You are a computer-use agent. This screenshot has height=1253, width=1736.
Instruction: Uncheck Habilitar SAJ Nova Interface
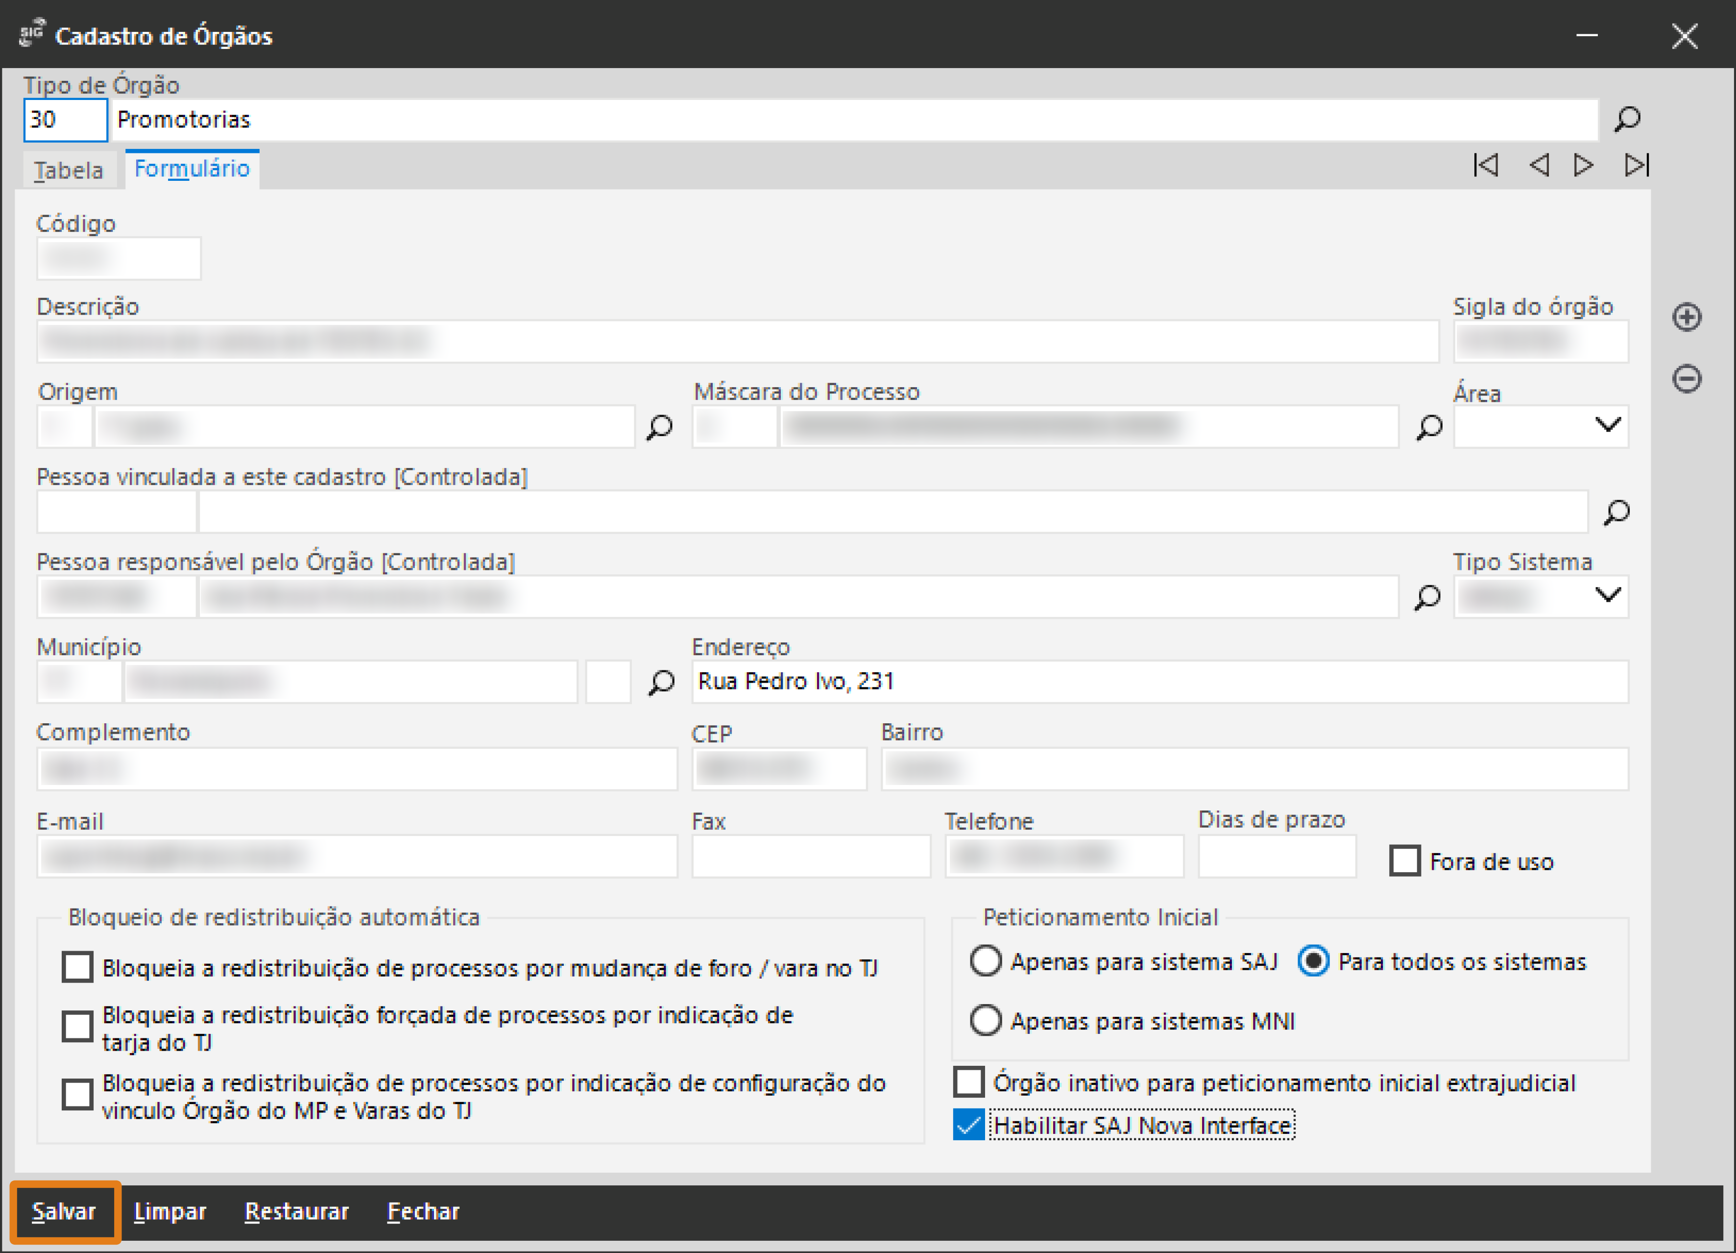(x=969, y=1125)
